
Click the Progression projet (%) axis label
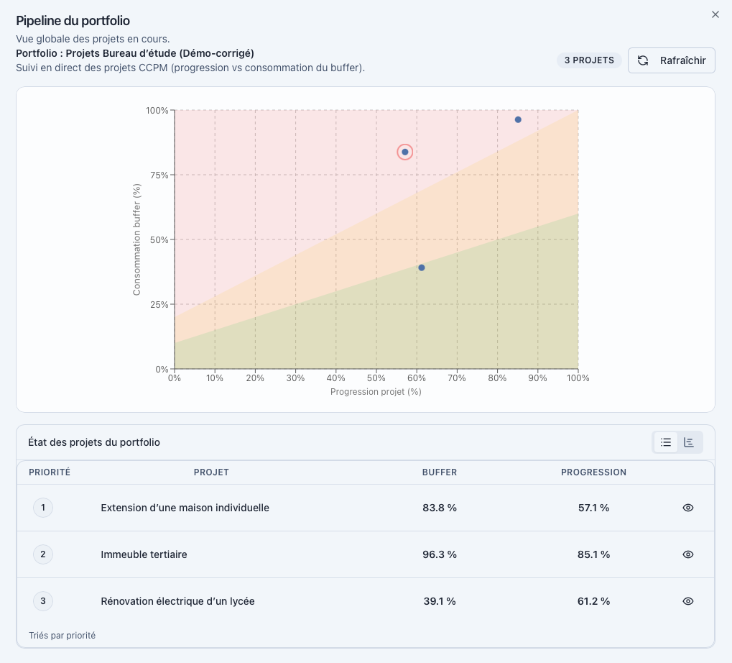click(x=376, y=391)
